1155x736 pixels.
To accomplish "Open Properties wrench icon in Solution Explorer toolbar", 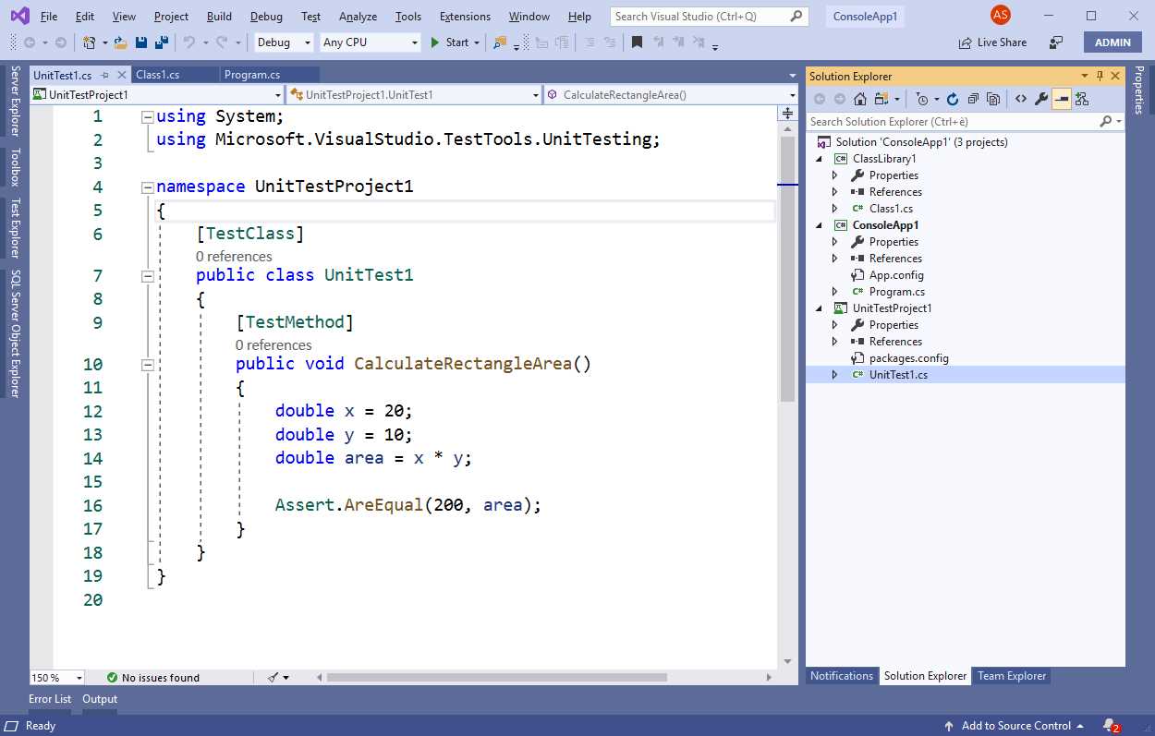I will (x=1041, y=99).
